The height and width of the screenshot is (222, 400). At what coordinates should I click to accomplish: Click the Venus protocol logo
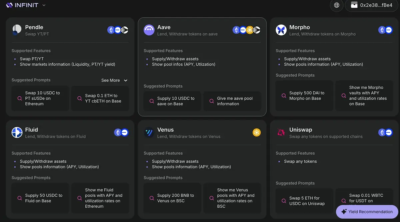click(x=149, y=132)
